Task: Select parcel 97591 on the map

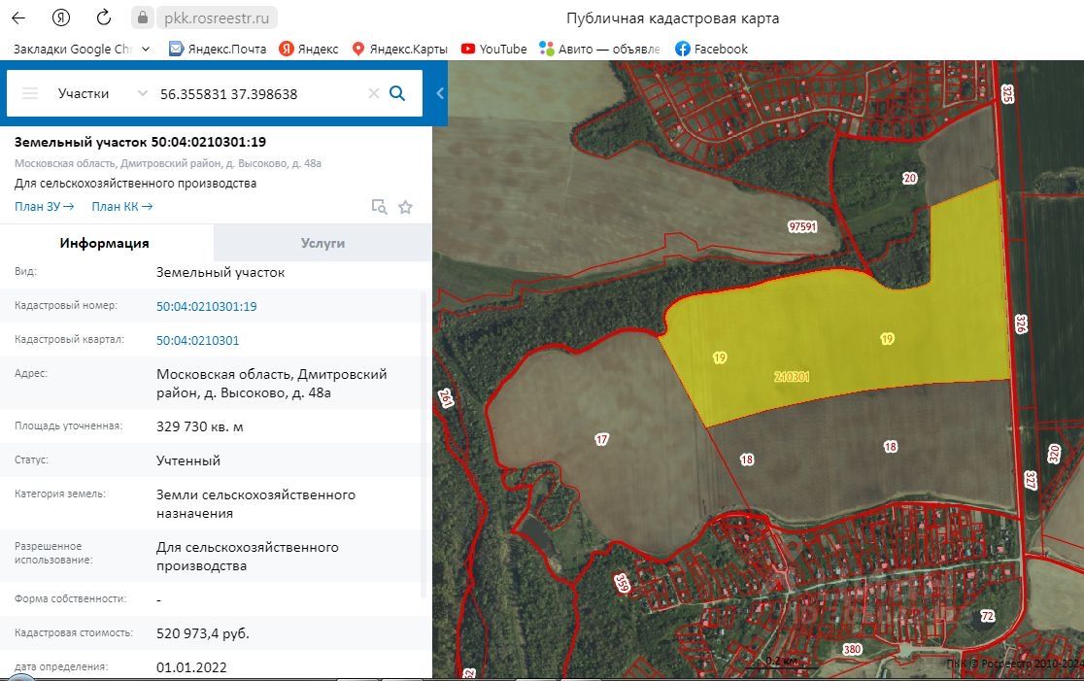Action: [x=802, y=226]
